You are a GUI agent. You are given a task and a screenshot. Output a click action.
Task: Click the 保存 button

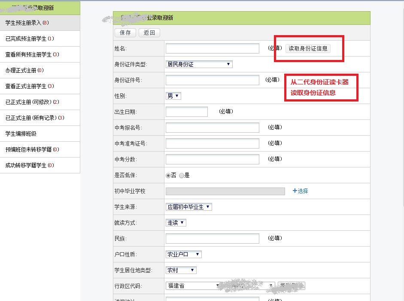[x=125, y=33]
